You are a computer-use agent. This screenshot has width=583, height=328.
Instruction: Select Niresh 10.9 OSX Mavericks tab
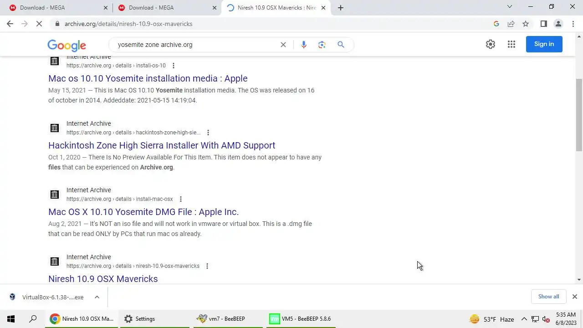pos(276,8)
